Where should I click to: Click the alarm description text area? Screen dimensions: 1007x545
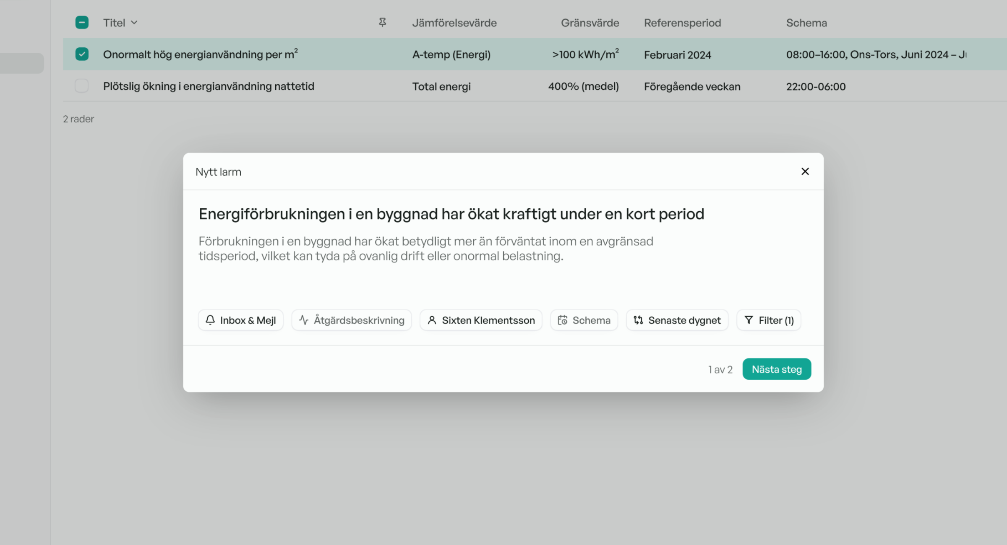tap(425, 249)
